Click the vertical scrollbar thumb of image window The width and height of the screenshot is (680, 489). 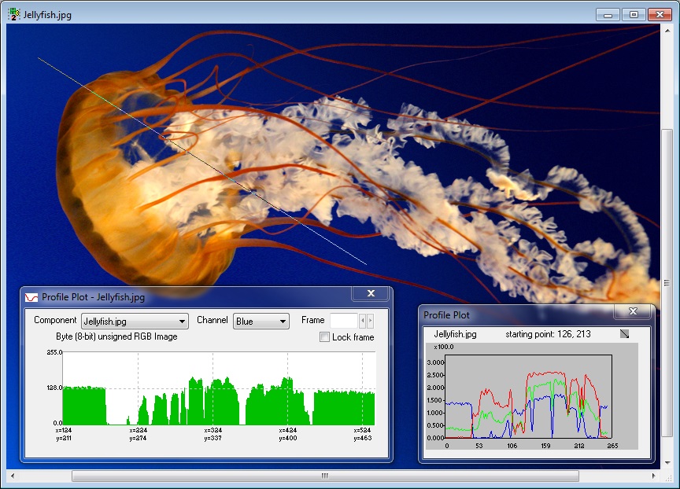(x=667, y=281)
